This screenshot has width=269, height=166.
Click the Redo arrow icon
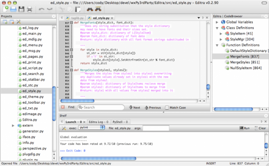click(x=49, y=9)
